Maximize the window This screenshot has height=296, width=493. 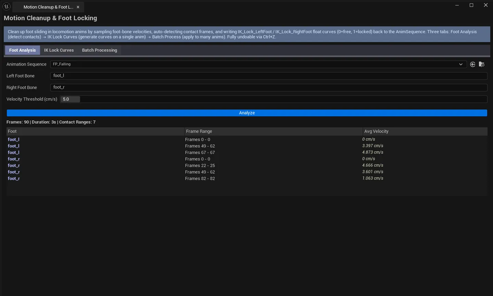point(471,5)
